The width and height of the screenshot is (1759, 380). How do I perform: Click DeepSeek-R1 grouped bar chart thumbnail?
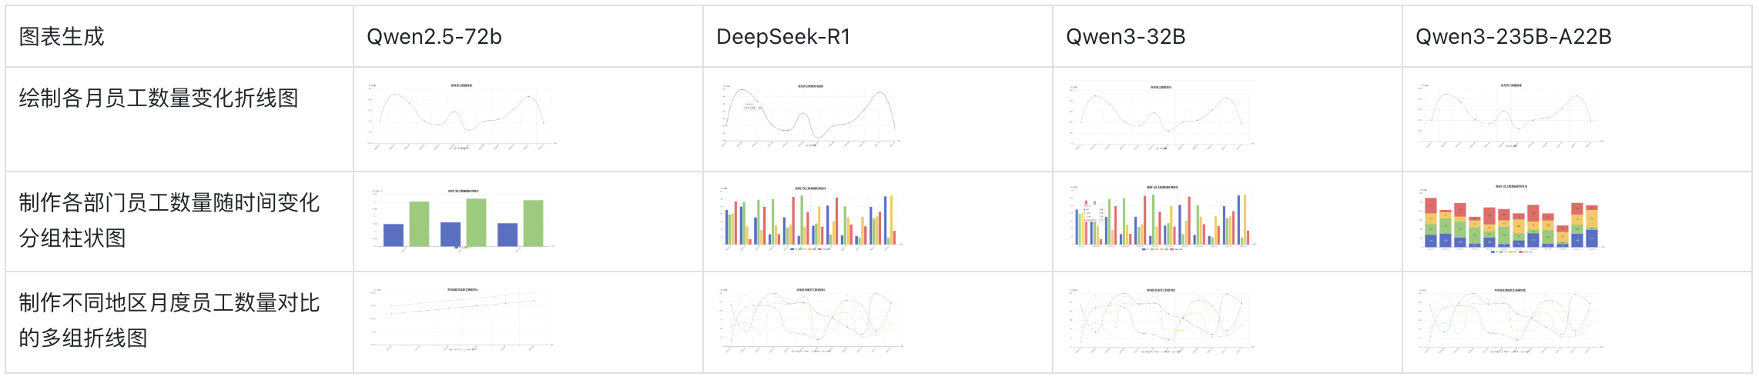(811, 220)
